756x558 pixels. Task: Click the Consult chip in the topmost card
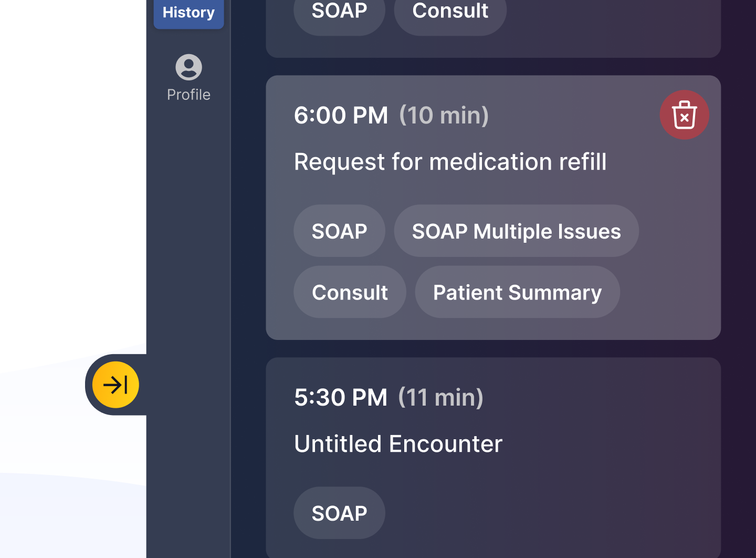pyautogui.click(x=450, y=12)
